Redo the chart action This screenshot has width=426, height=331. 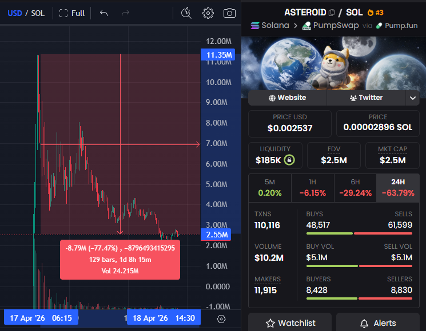(125, 13)
